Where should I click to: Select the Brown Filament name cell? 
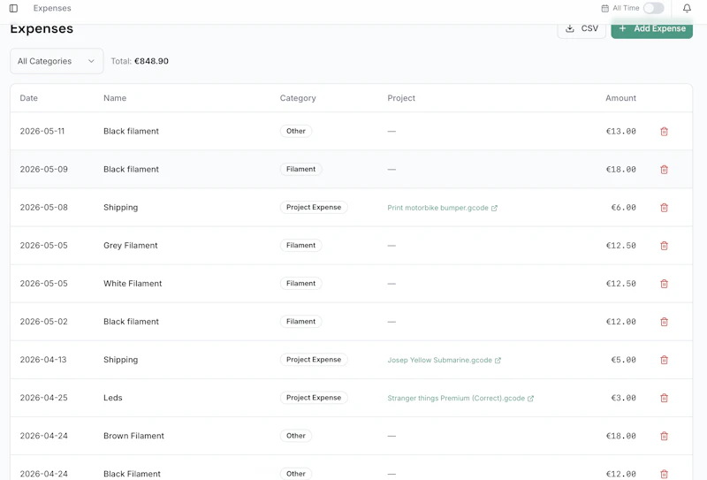tap(133, 436)
